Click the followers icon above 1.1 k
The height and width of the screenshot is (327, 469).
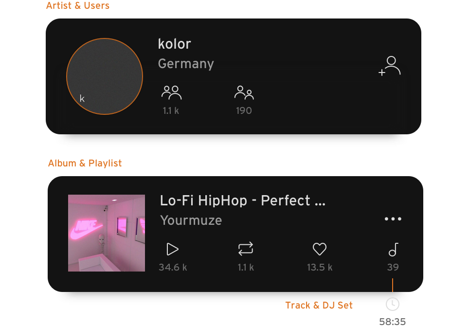coord(171,92)
